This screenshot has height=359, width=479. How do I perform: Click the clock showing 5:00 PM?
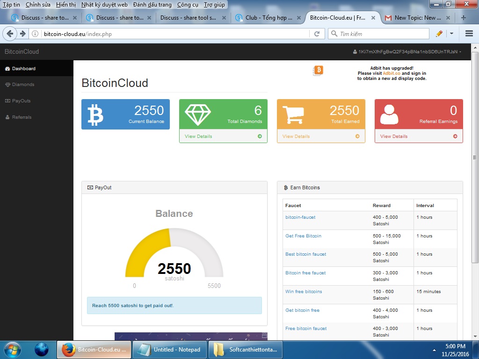(455, 346)
